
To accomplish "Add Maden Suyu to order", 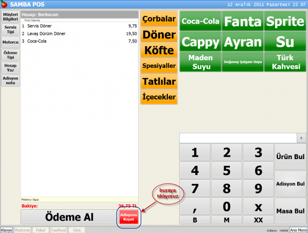I will pos(200,62).
